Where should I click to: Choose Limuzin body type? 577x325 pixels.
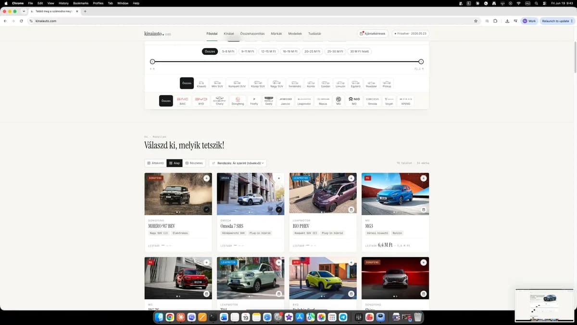click(x=340, y=84)
